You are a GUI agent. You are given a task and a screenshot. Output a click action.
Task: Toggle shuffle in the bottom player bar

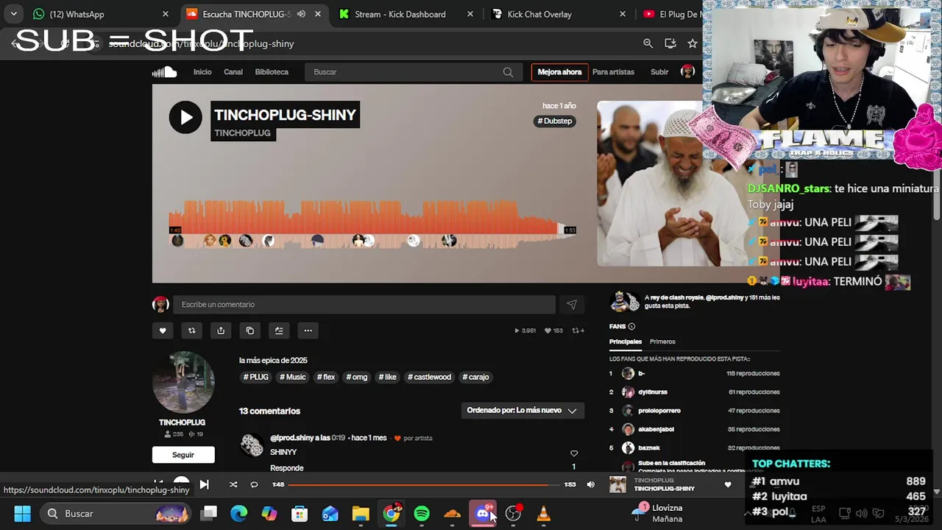coord(233,484)
